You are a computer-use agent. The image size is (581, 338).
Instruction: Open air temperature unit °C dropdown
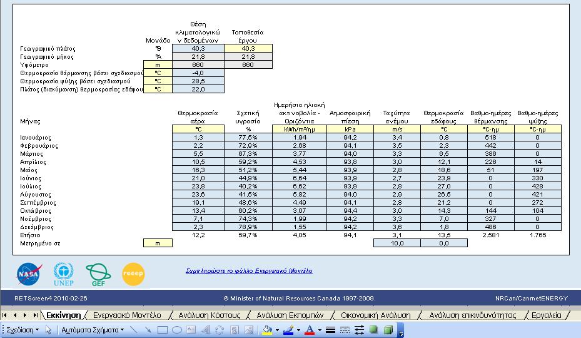click(x=198, y=129)
